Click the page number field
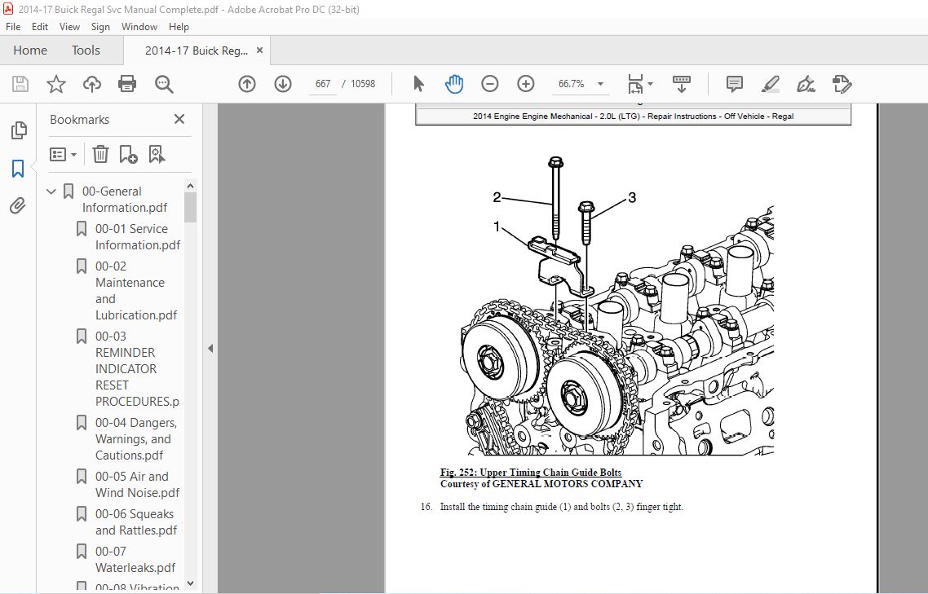Viewport: 928px width, 594px height. 323,84
